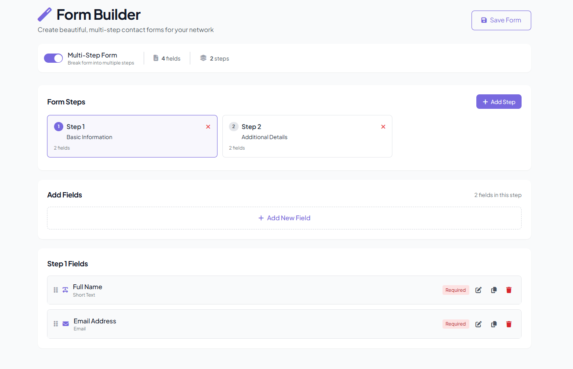Viewport: 573px width, 369px height.
Task: Delete the Full Name field with the trash icon
Action: (x=509, y=290)
